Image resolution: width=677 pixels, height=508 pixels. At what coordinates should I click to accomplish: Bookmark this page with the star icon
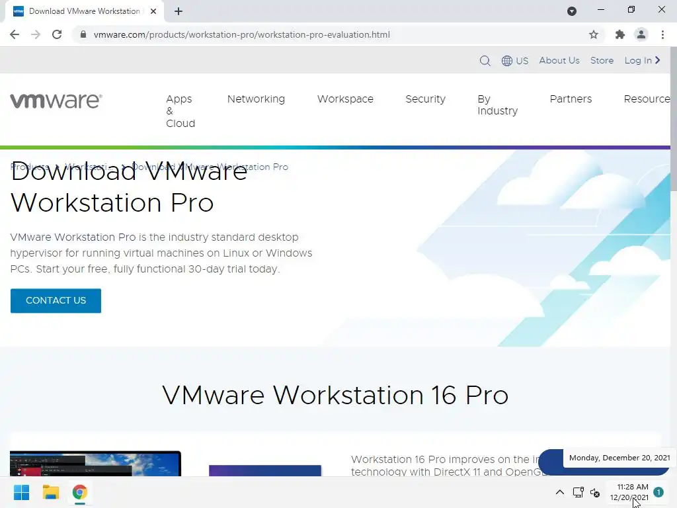pos(594,34)
